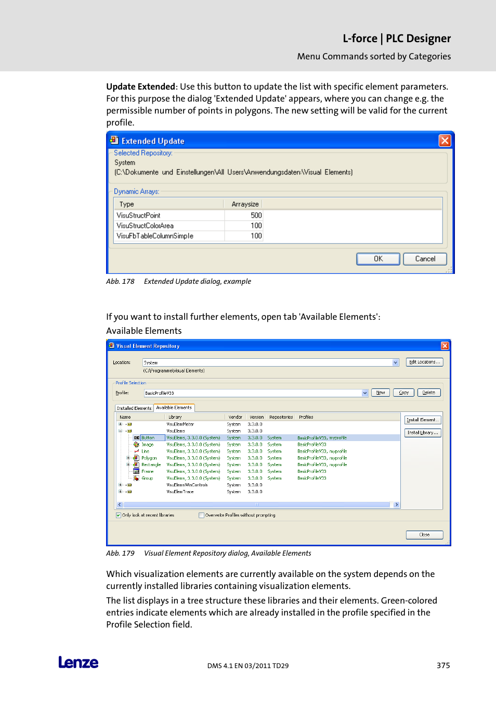Click the Vendor column header

tap(236, 417)
